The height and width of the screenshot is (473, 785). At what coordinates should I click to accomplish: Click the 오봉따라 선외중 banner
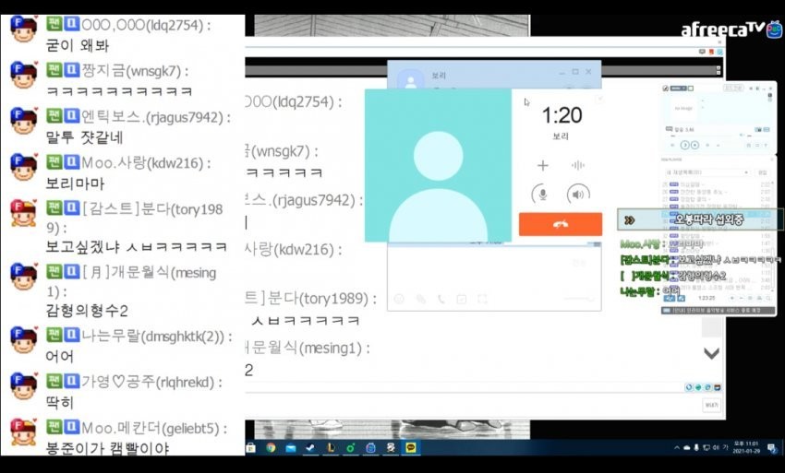[700, 219]
